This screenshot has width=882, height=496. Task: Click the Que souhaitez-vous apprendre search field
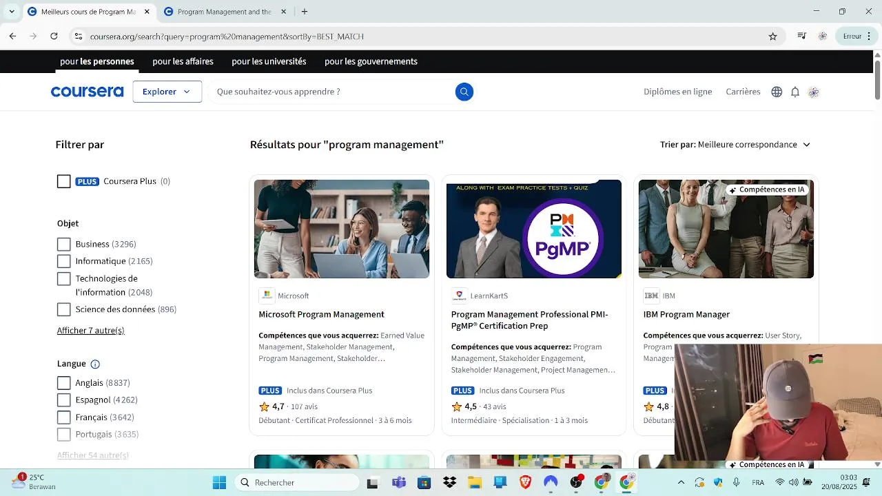[x=331, y=92]
